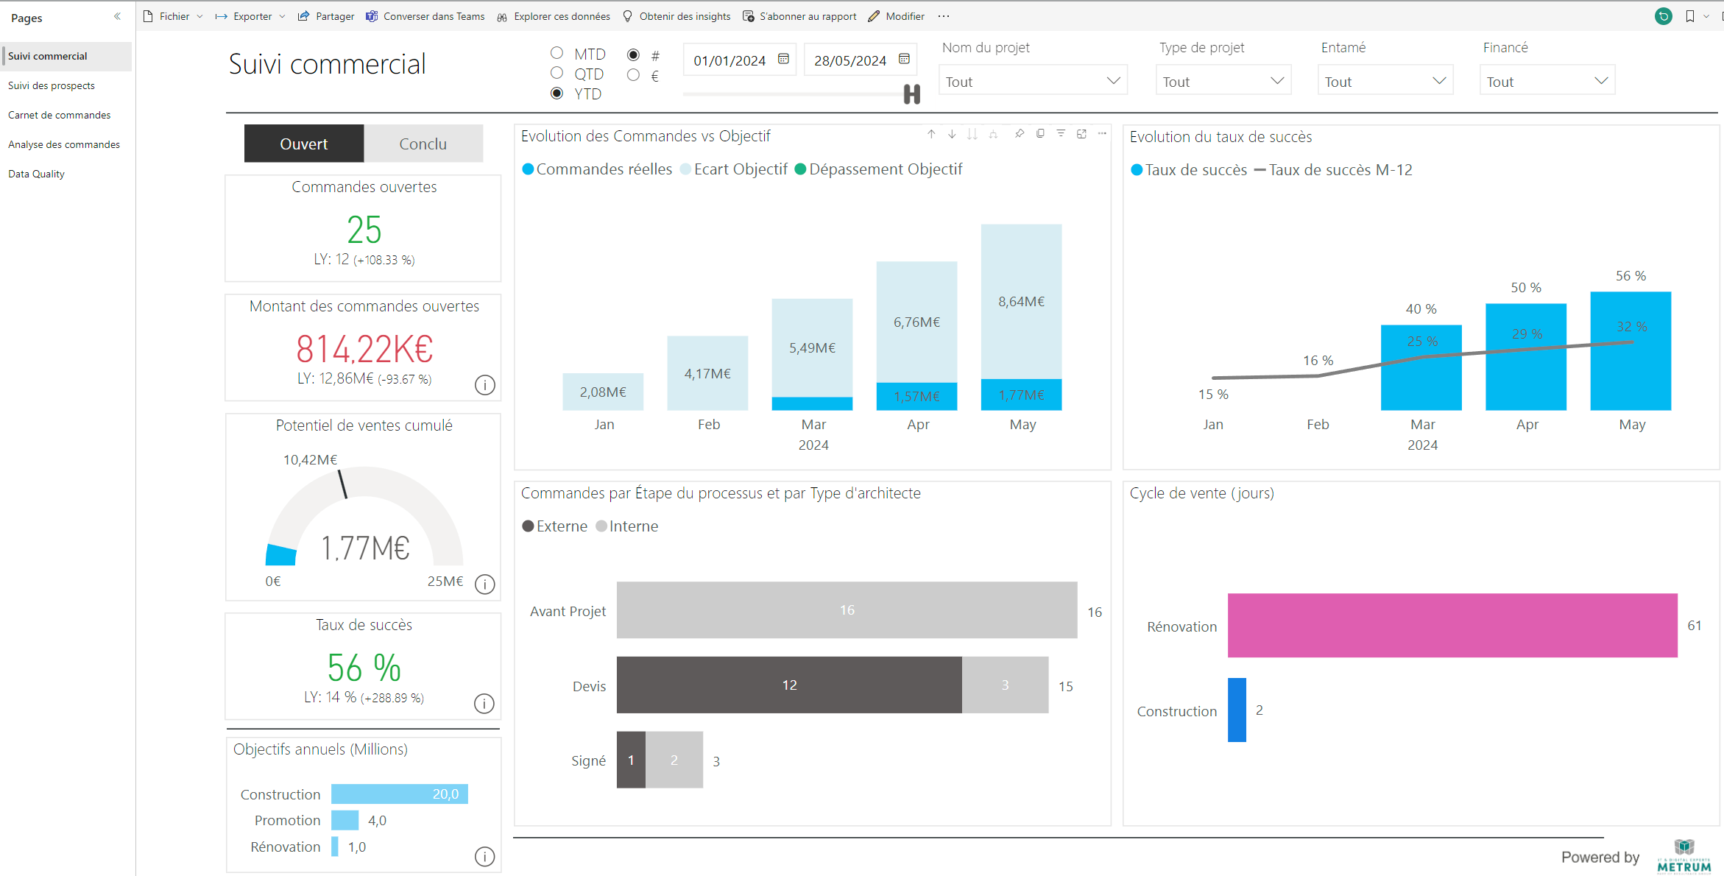Navigate to Carnet de commandes page
1724x876 pixels.
[60, 115]
